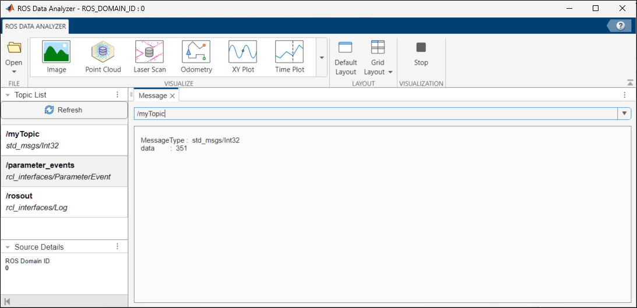Collapse the Source Details panel
This screenshot has width=637, height=308.
coord(8,247)
